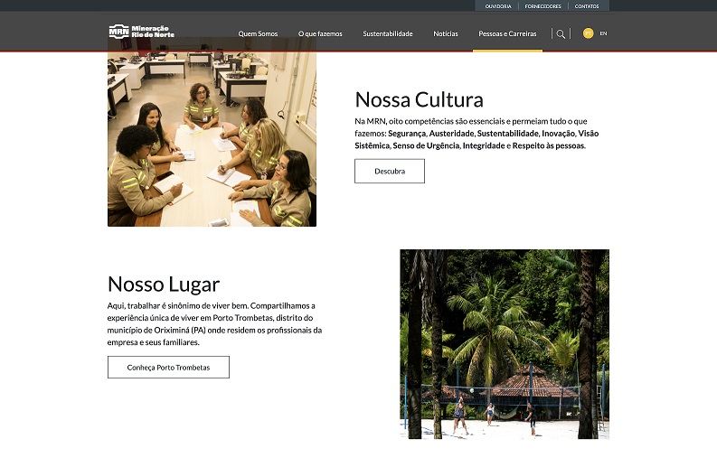Select the Pessoas e Carreiras tab
The height and width of the screenshot is (467, 717).
pos(507,33)
